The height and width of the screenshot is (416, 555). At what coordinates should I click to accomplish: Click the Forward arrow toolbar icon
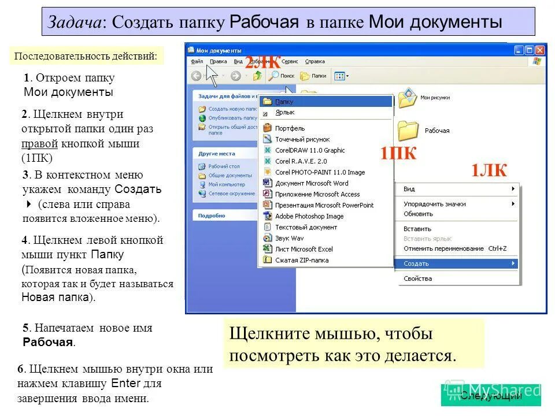(x=236, y=76)
